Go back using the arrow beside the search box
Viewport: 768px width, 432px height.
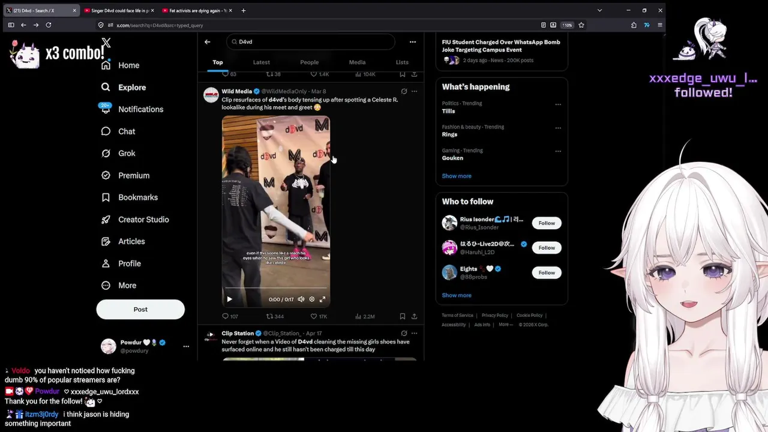coord(207,41)
